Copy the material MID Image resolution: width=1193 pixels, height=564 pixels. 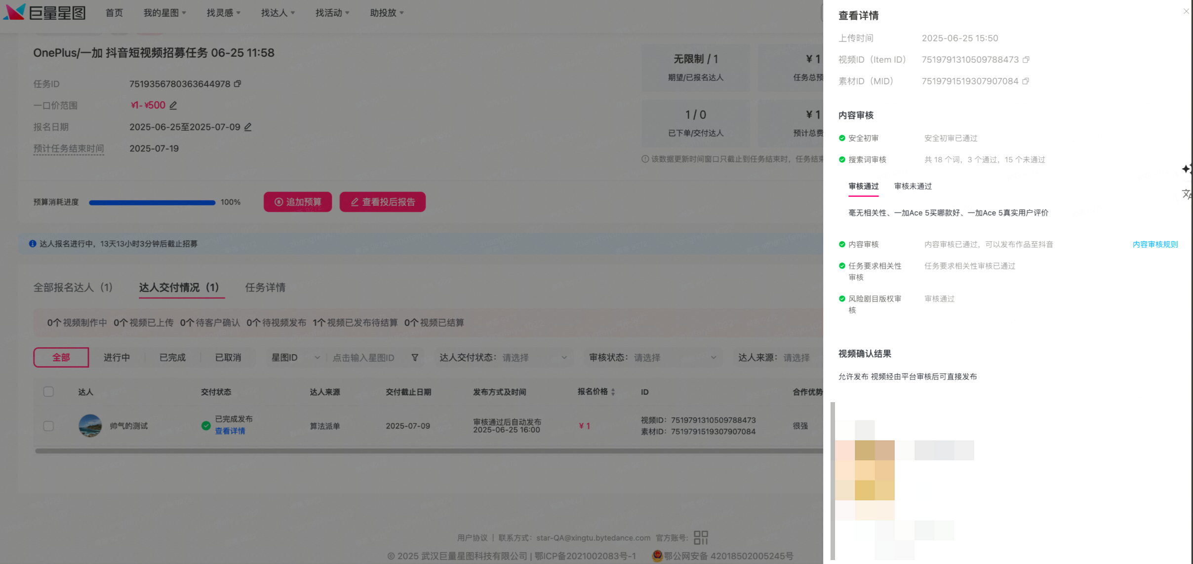pos(1026,81)
